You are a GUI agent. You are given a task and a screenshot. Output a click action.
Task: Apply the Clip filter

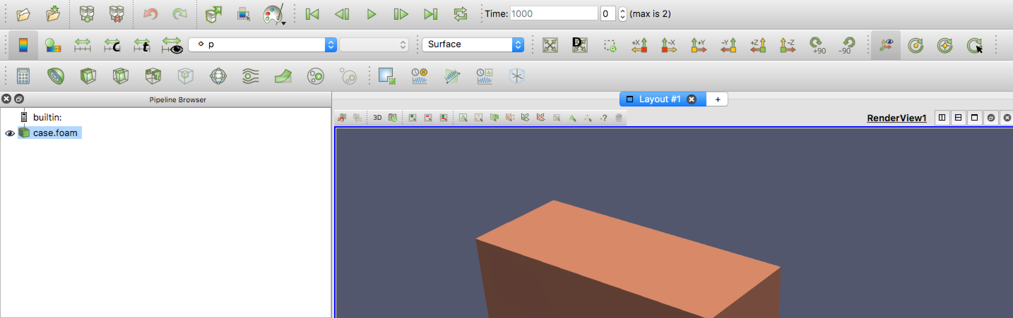click(x=88, y=76)
